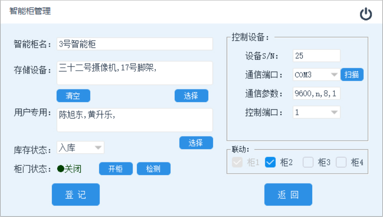Toggle the 柜1 linkage checkbox
The width and height of the screenshot is (383, 217).
[238, 162]
